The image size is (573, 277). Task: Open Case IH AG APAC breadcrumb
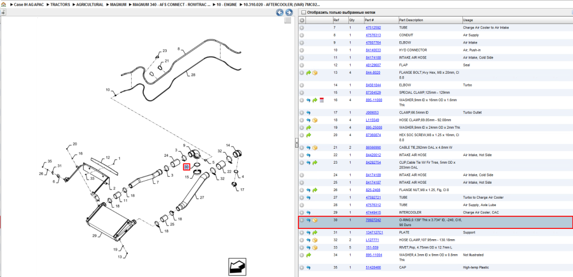point(29,5)
